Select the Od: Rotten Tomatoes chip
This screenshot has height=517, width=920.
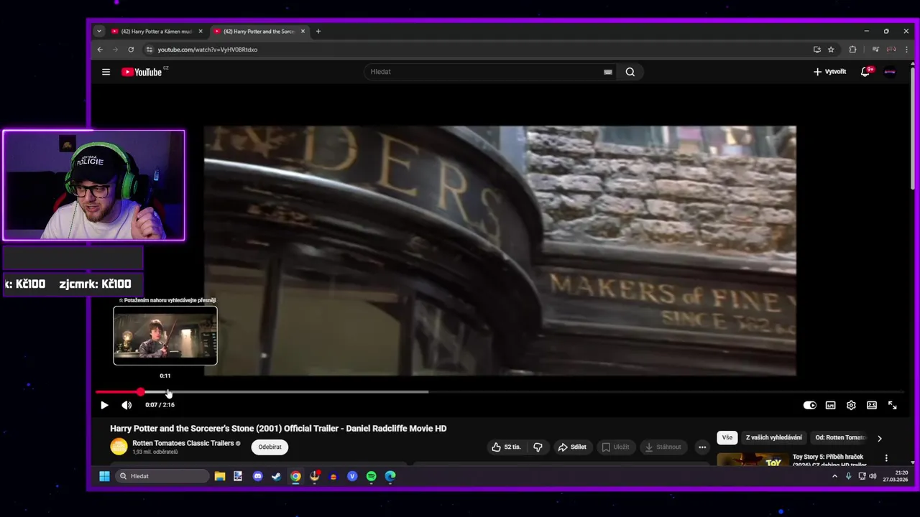(x=839, y=437)
